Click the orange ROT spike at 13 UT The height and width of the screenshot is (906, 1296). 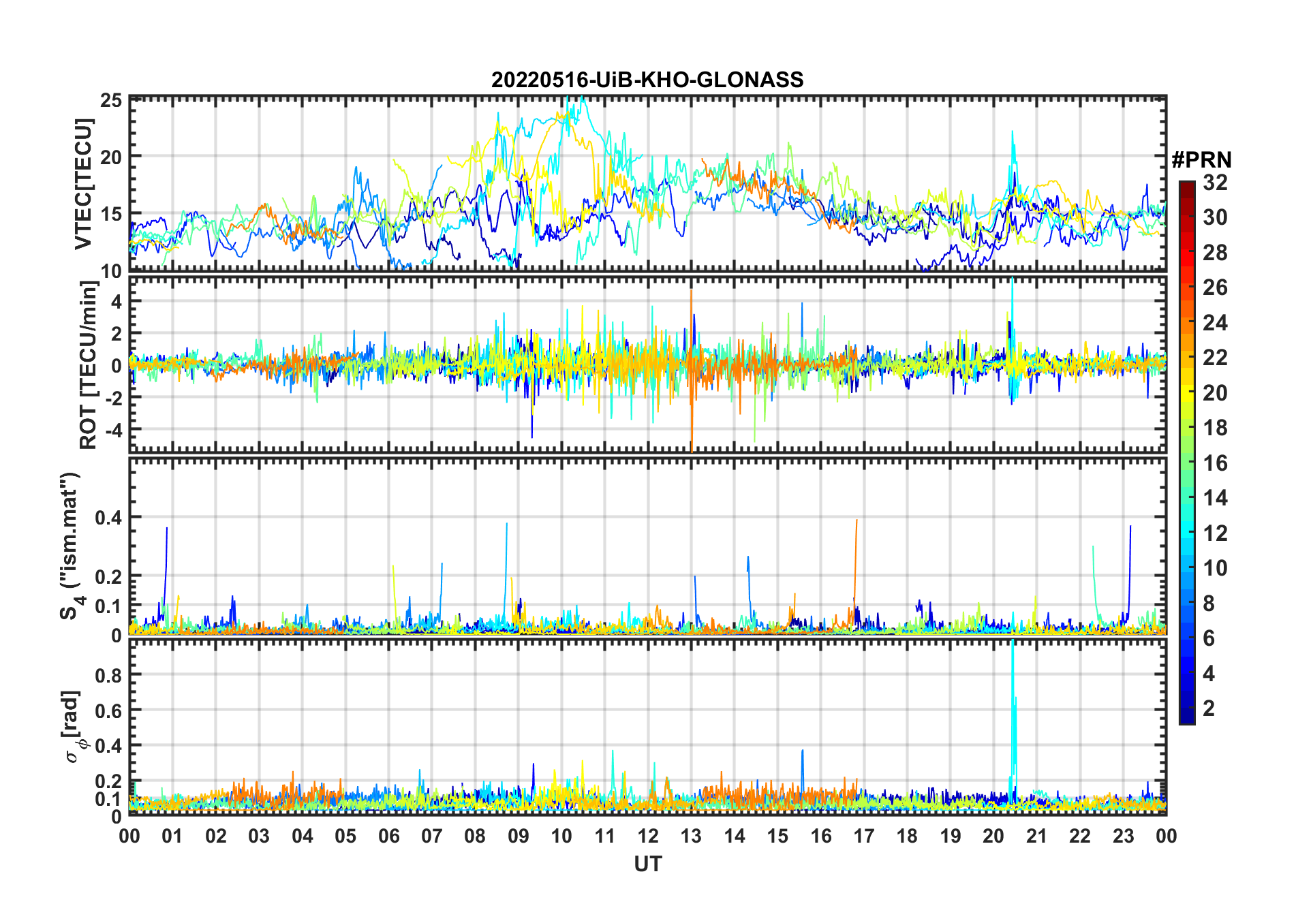pyautogui.click(x=691, y=371)
